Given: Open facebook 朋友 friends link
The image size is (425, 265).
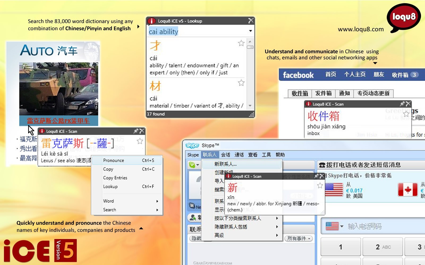Looking at the screenshot, I should coord(379,74).
